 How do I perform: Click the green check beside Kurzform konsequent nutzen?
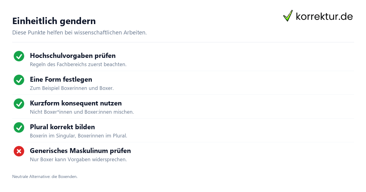pos(19,104)
